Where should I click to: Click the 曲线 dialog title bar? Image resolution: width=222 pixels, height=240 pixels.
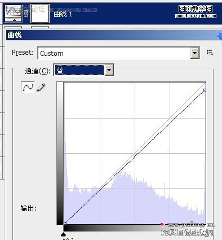(x=114, y=35)
